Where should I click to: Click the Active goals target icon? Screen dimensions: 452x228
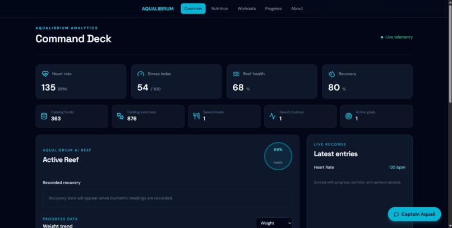coord(348,116)
